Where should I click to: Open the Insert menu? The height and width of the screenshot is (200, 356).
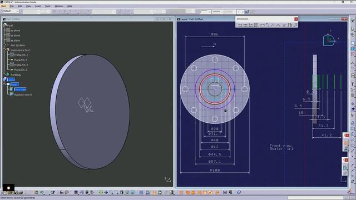[38, 6]
